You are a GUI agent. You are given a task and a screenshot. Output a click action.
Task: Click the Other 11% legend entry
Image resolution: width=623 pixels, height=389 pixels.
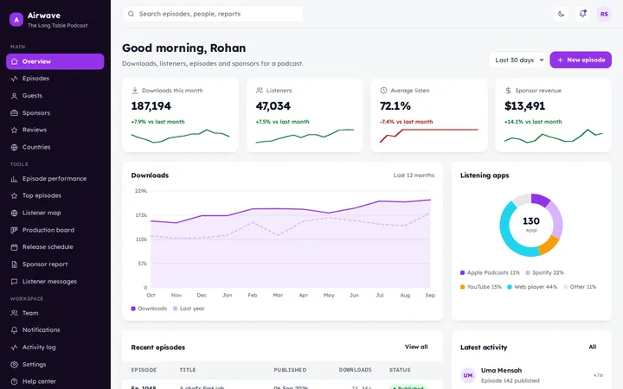pyautogui.click(x=580, y=287)
